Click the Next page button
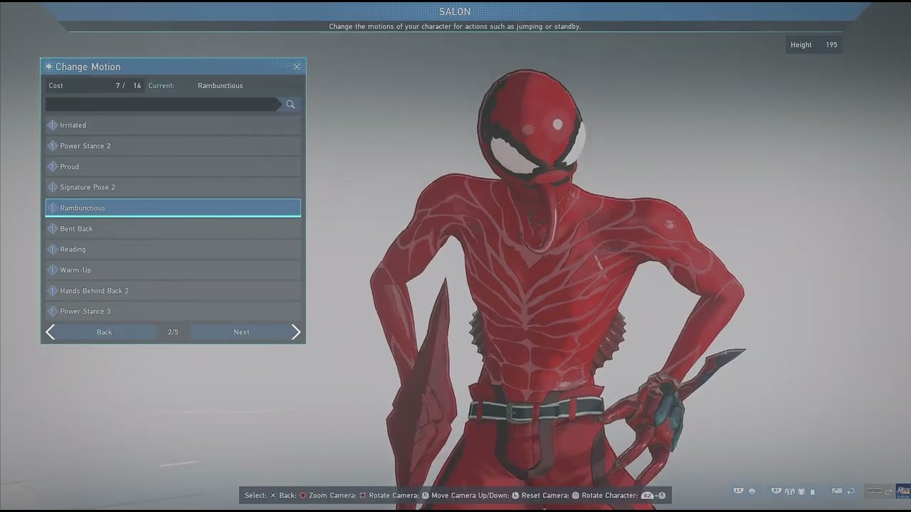Viewport: 911px width, 512px height. coord(241,332)
